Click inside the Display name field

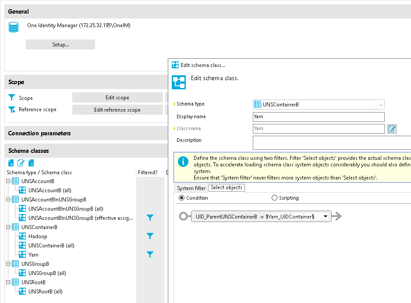(x=319, y=117)
